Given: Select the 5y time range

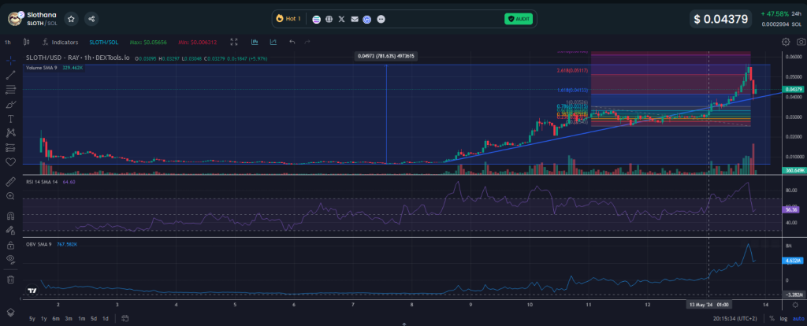Looking at the screenshot, I should coord(32,318).
